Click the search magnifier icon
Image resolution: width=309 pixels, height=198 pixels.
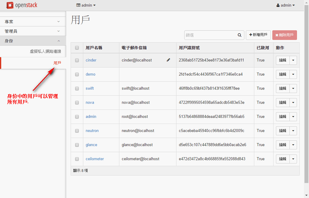click(240, 35)
